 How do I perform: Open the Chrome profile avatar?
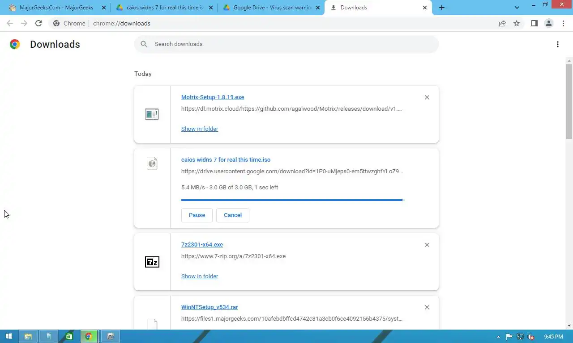coord(548,23)
